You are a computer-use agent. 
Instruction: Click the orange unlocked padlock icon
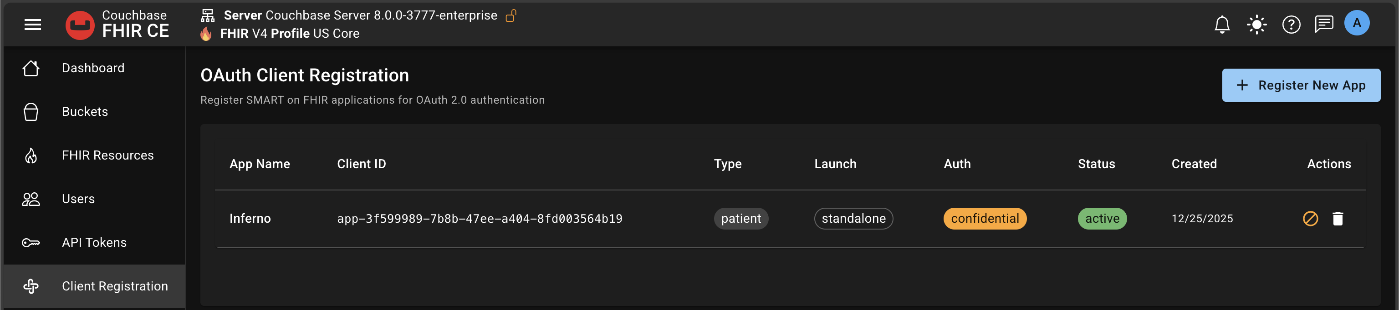(x=511, y=16)
